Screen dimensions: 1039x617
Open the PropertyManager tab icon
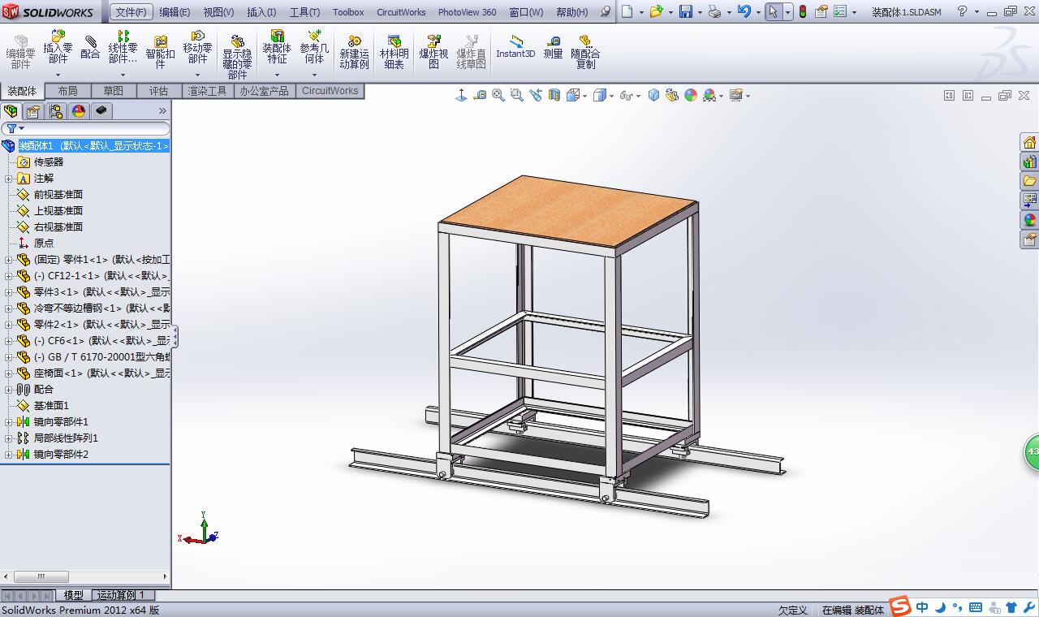coord(33,111)
